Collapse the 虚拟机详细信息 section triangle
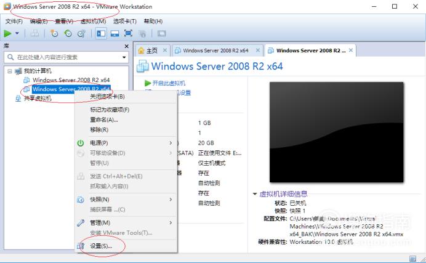 255,194
